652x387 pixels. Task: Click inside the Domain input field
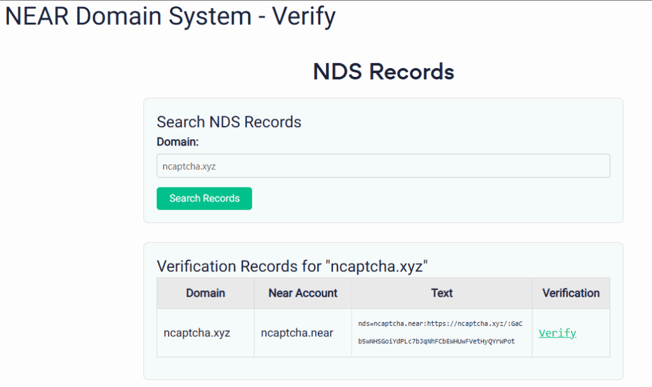pyautogui.click(x=382, y=165)
